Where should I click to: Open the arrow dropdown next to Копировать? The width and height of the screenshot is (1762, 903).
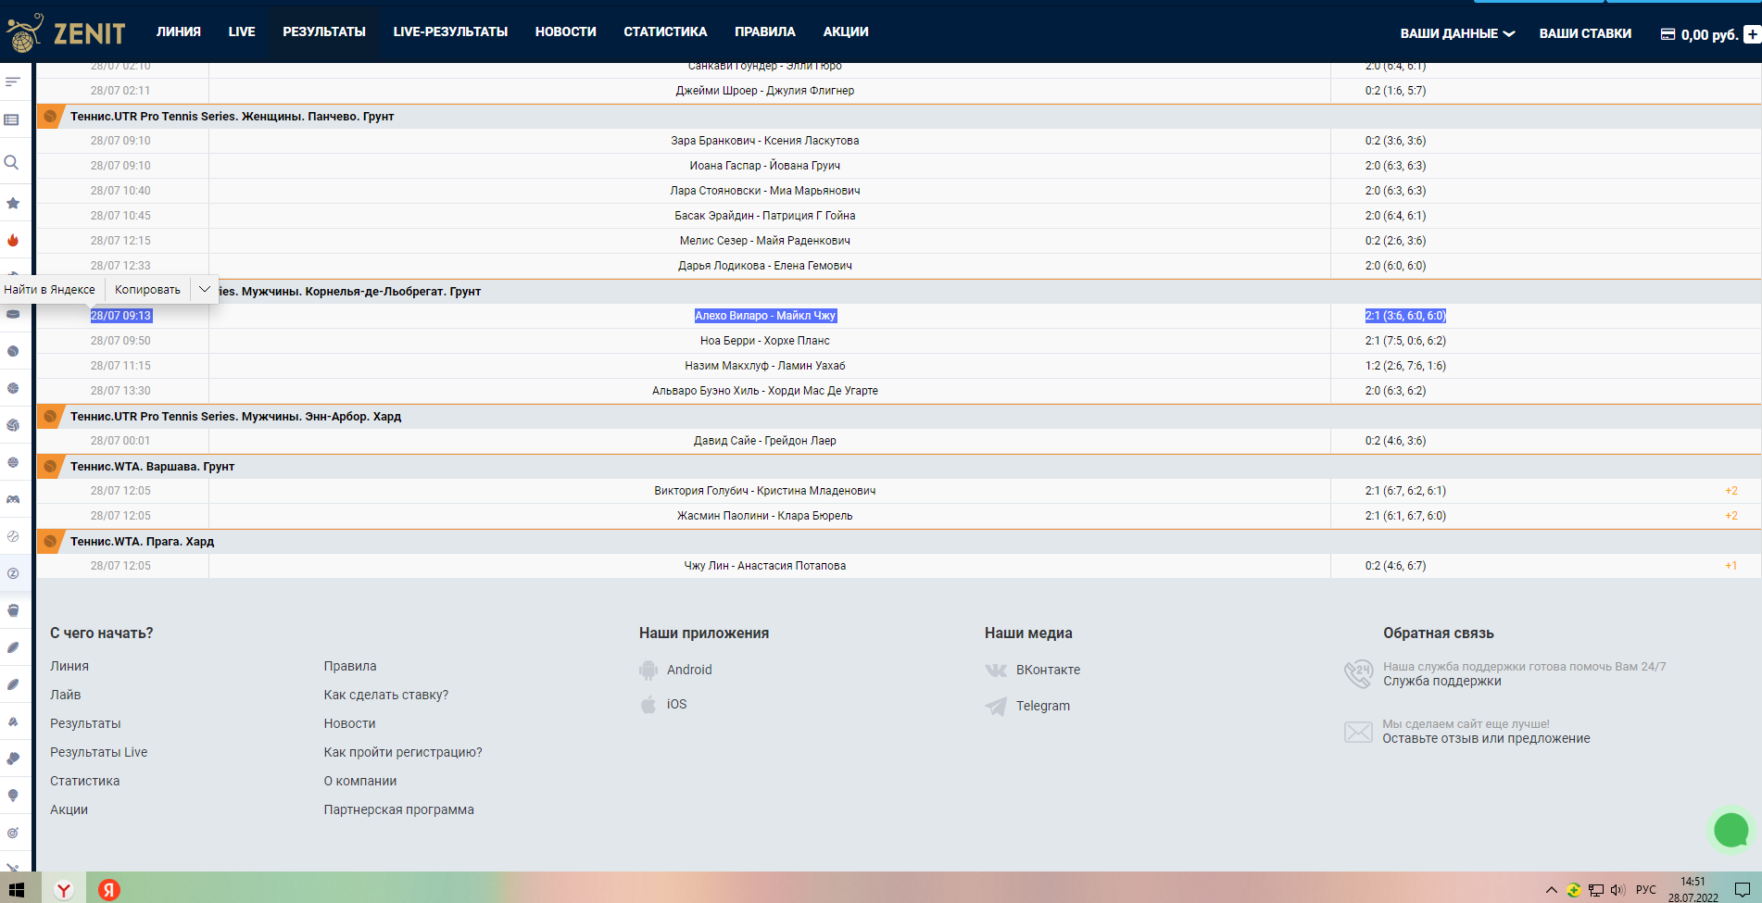pos(204,290)
